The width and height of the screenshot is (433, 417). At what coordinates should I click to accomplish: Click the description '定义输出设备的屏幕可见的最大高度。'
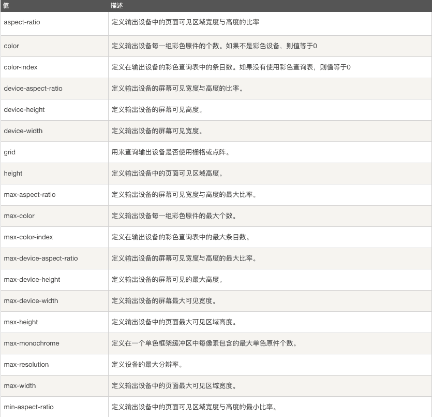pos(167,280)
